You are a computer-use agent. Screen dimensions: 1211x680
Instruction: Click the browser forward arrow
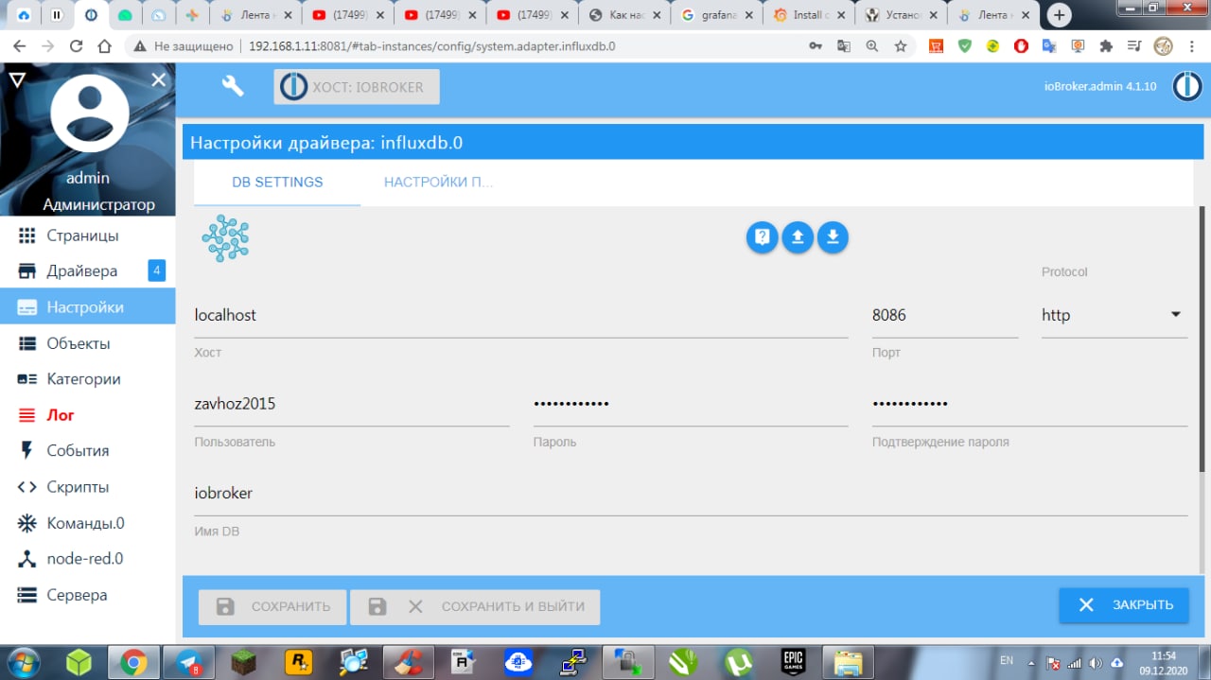coord(47,45)
